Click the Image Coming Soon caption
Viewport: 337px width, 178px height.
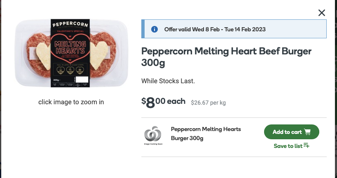153,144
